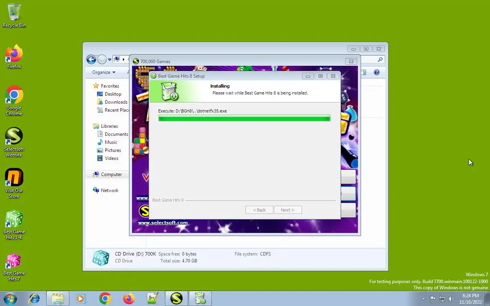Go back in the Explorer window

click(x=91, y=59)
